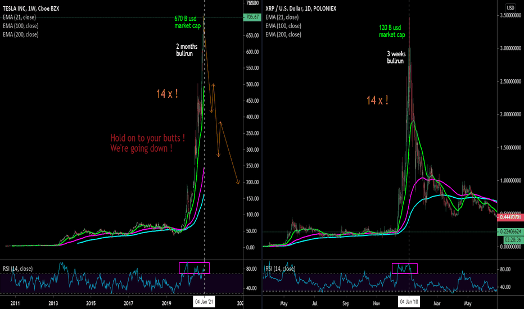Click EMA (200, close) legend on XRP chart
Image resolution: width=524 pixels, height=309 pixels.
pyautogui.click(x=283, y=35)
